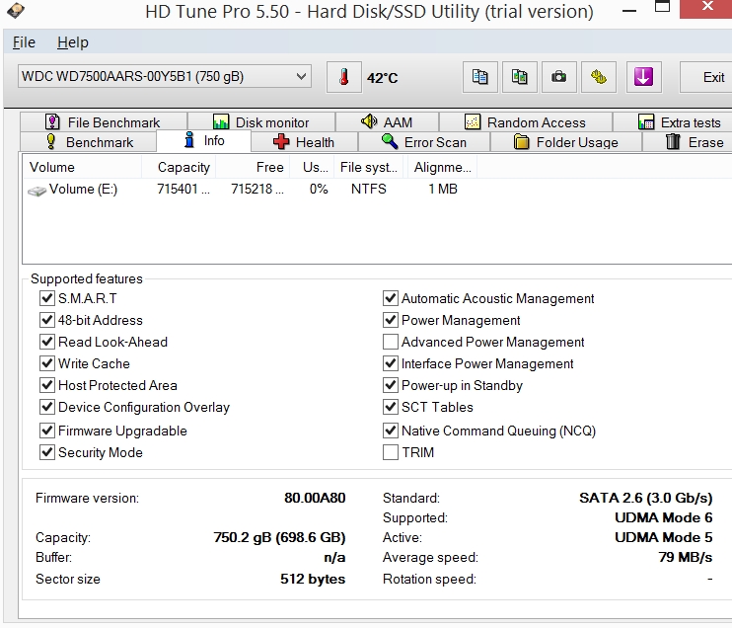Click the camera save screenshot icon
Viewport: 732px width, 628px height.
click(x=558, y=77)
